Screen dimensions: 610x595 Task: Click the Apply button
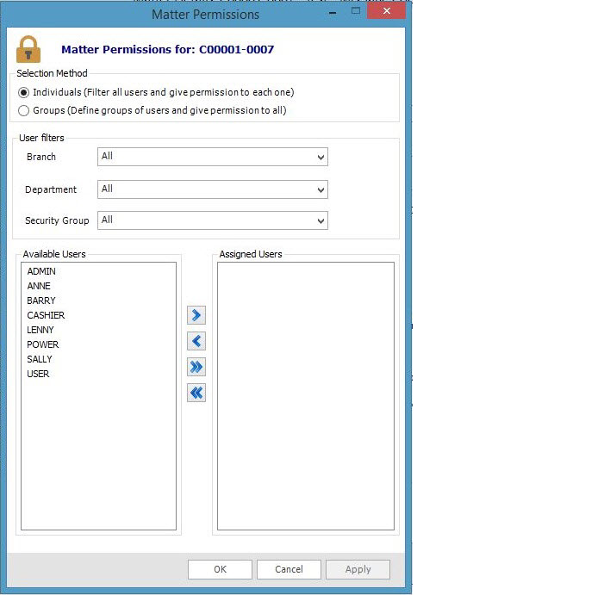tap(358, 569)
